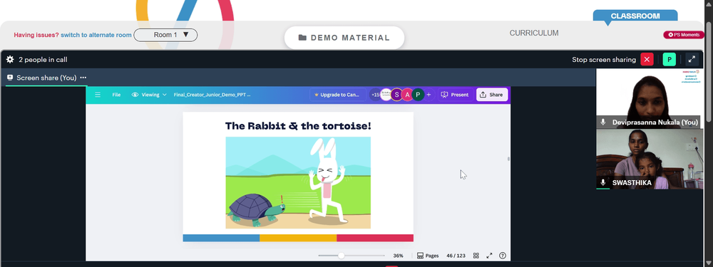Click the Canva fullscreen arrows icon

(489, 256)
